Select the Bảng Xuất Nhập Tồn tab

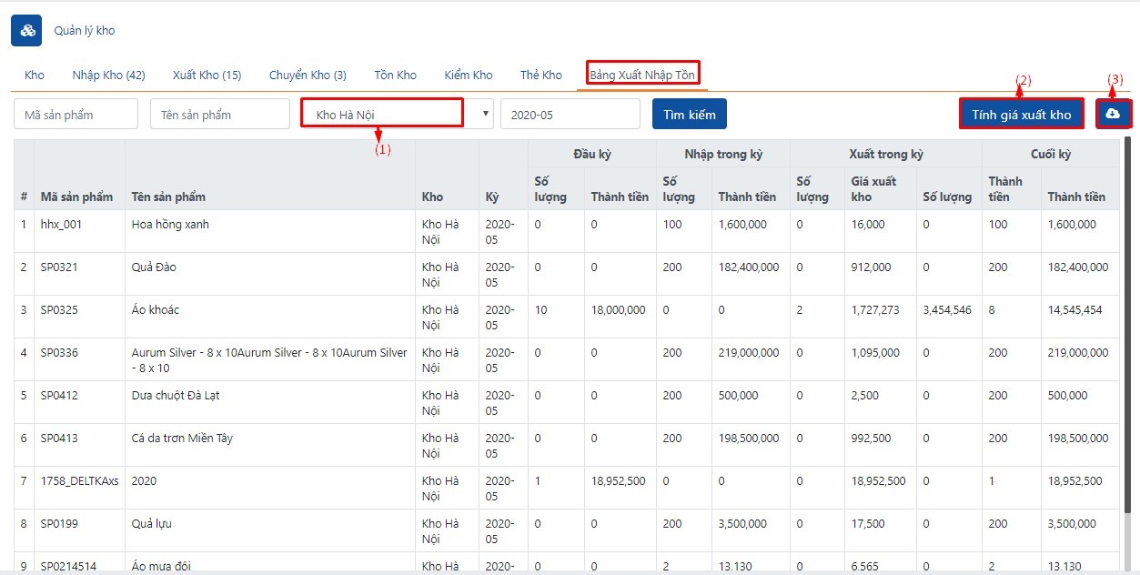[642, 75]
